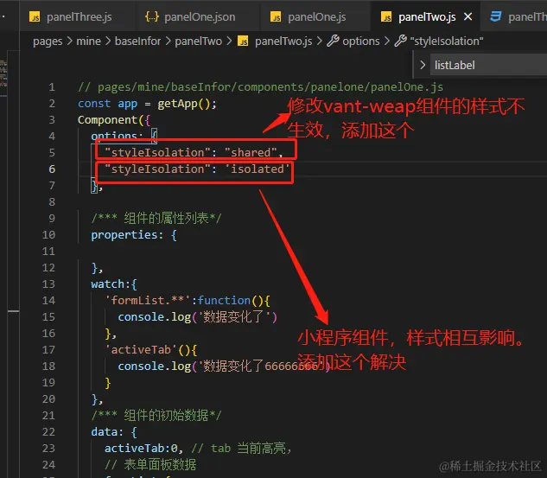Image resolution: width=547 pixels, height=478 pixels.
Task: Click the "styleIsolation": 'isolated' line
Action: pos(197,169)
